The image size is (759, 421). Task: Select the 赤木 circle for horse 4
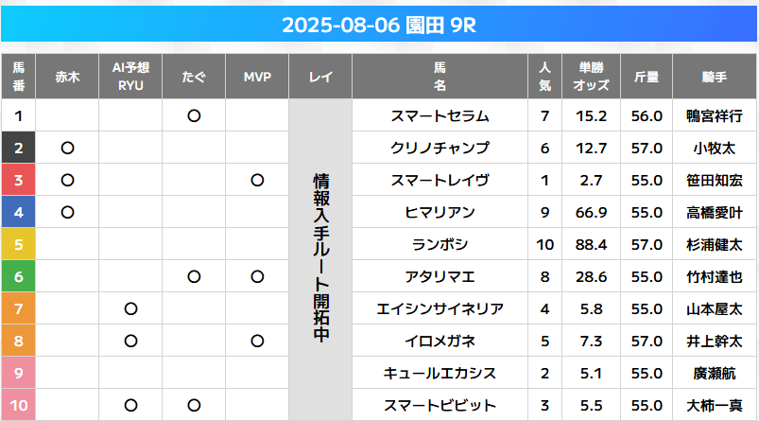[x=67, y=212]
